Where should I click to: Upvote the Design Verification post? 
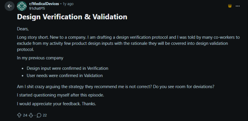coord(19,115)
